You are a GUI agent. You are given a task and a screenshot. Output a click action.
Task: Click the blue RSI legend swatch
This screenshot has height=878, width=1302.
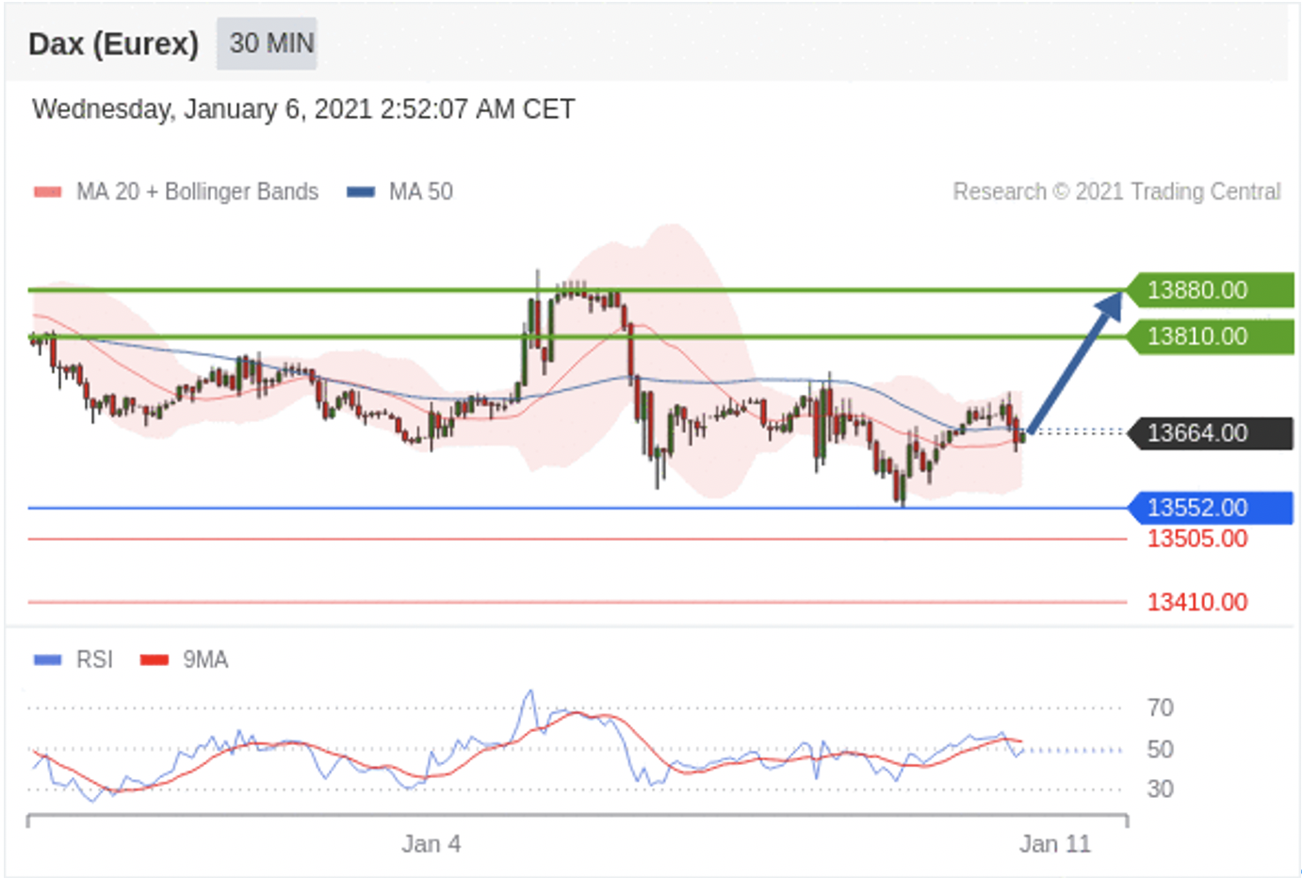point(48,660)
